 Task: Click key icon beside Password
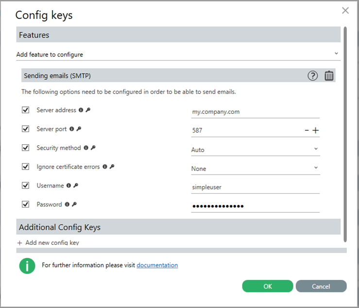(74, 204)
